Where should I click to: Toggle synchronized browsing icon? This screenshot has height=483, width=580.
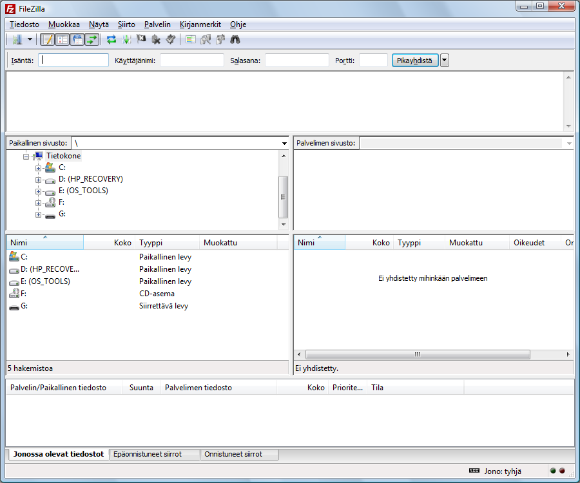pos(220,39)
